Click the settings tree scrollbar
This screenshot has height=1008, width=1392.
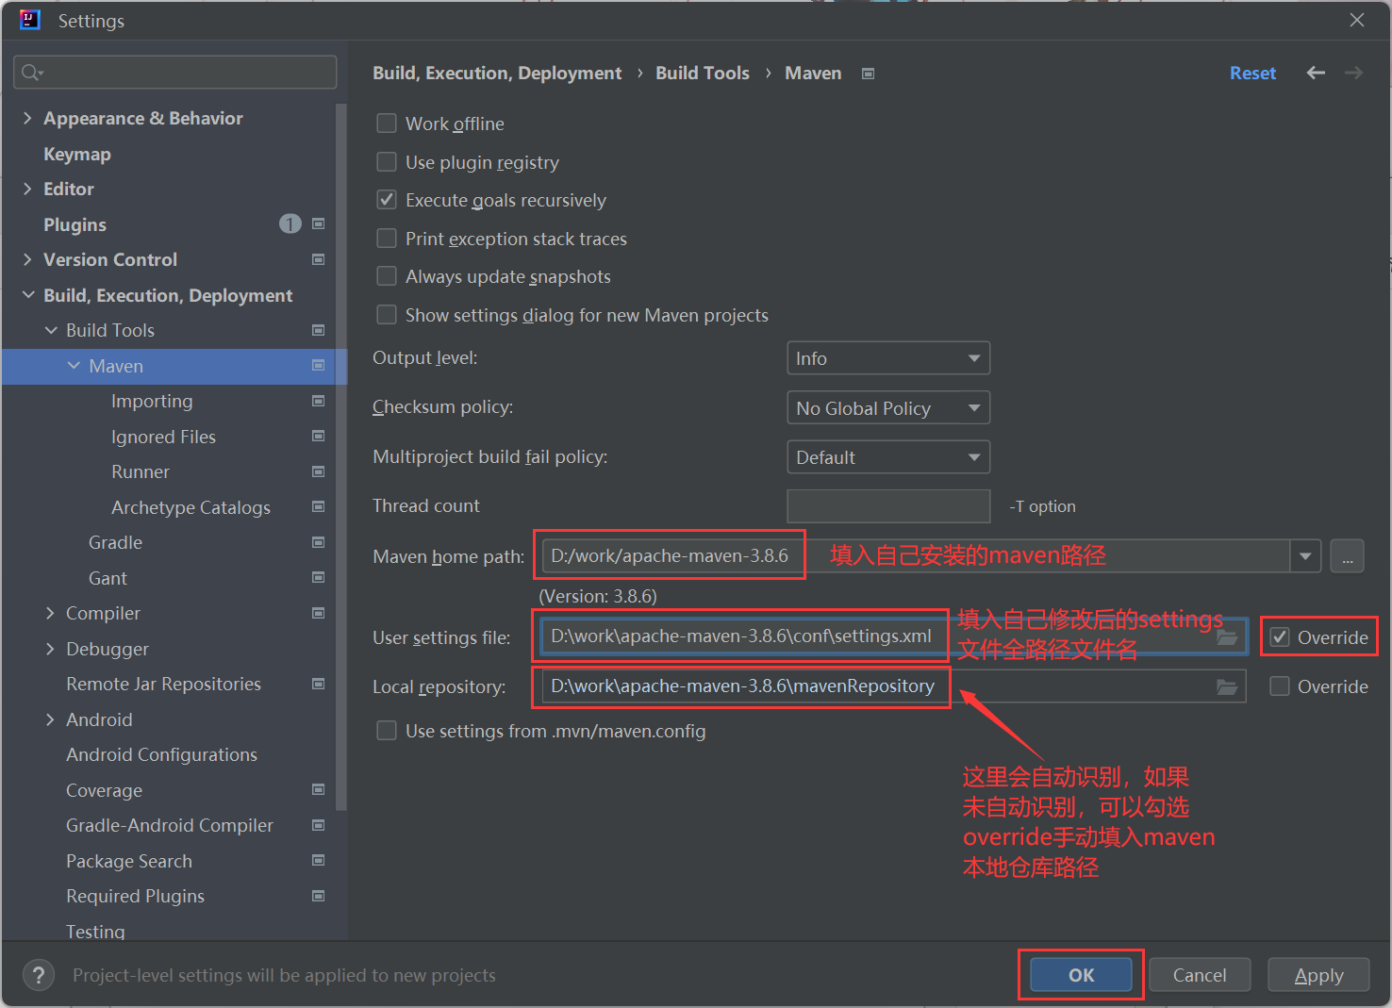341,457
